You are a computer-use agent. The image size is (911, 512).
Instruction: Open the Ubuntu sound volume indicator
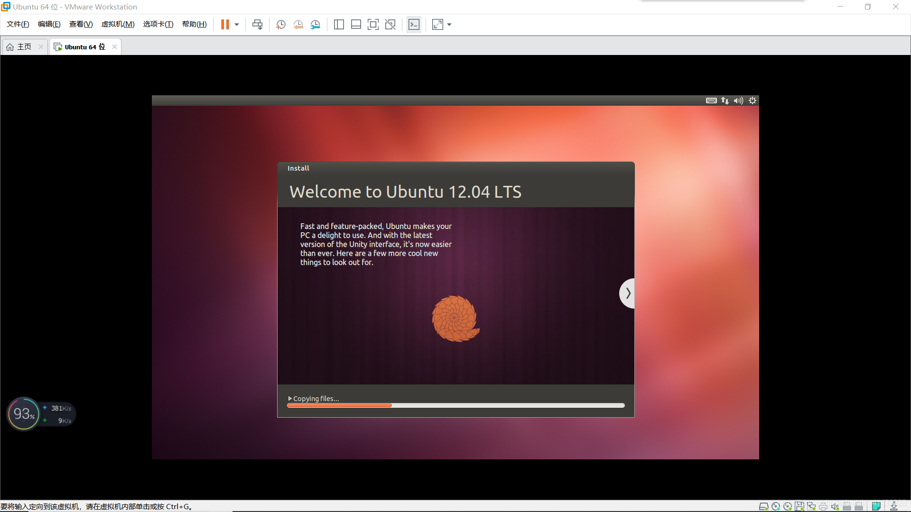click(739, 101)
